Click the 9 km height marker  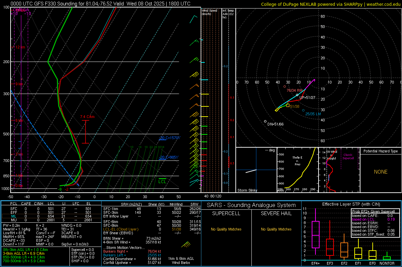(x=19, y=84)
